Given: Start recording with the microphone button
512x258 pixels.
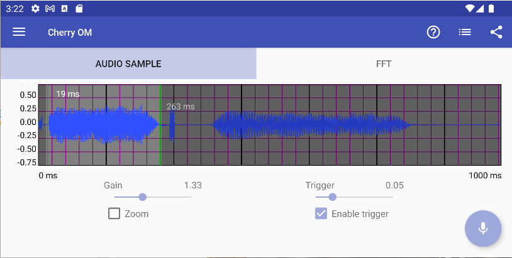Looking at the screenshot, I should point(483,228).
